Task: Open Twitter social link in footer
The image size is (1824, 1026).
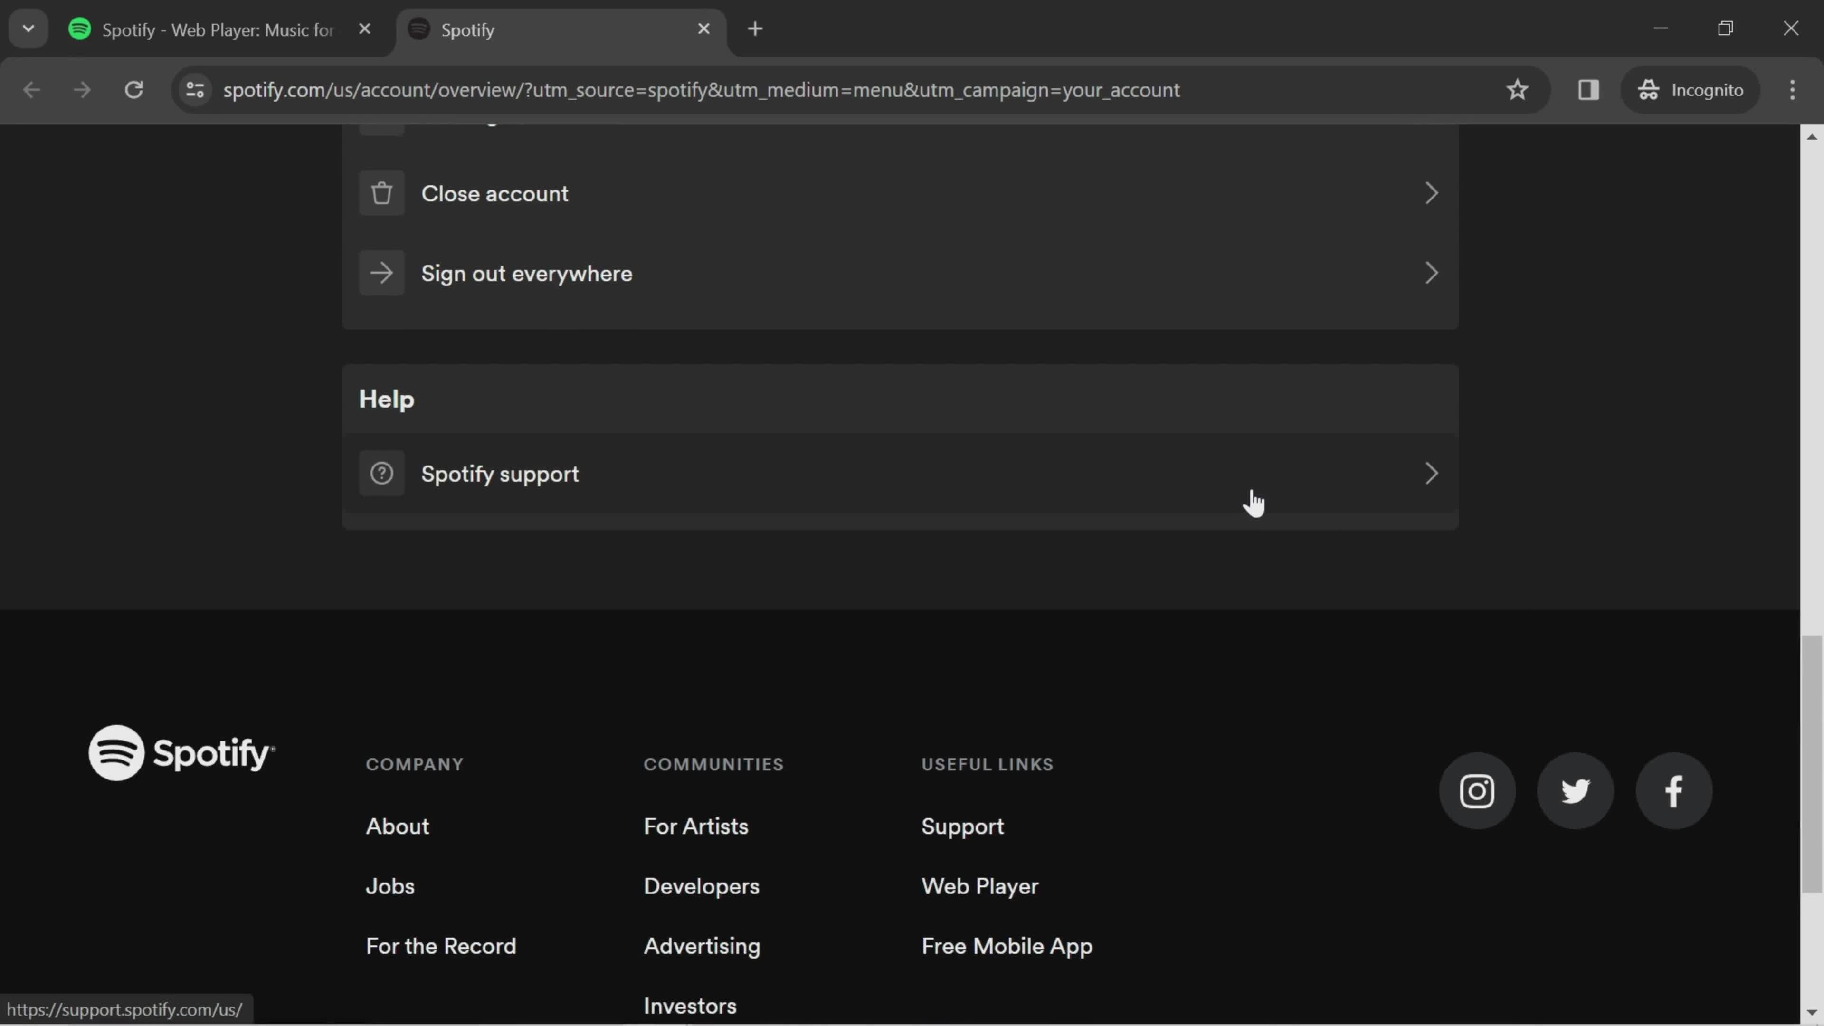Action: [x=1576, y=791]
